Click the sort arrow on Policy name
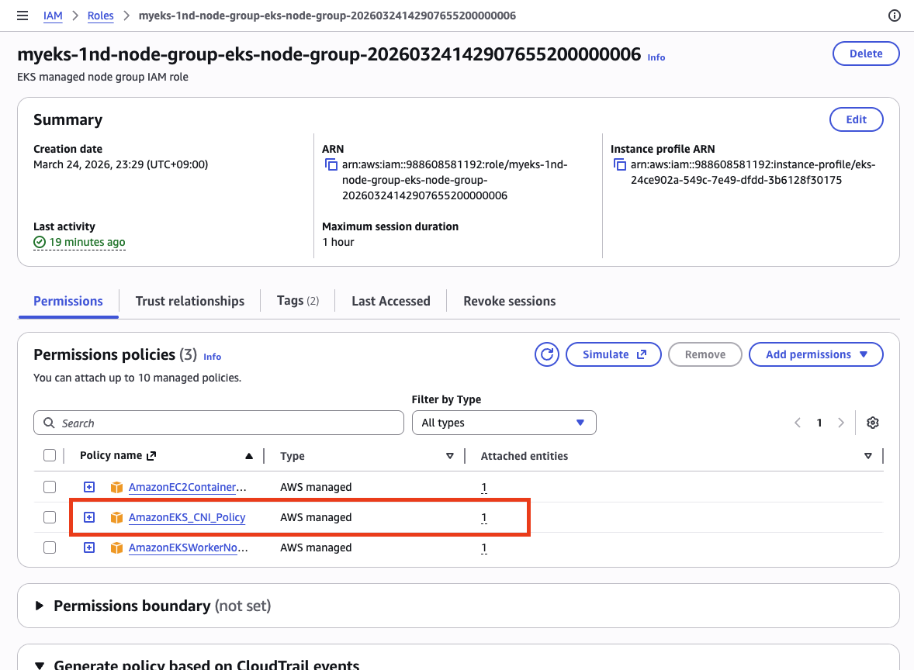 [249, 455]
